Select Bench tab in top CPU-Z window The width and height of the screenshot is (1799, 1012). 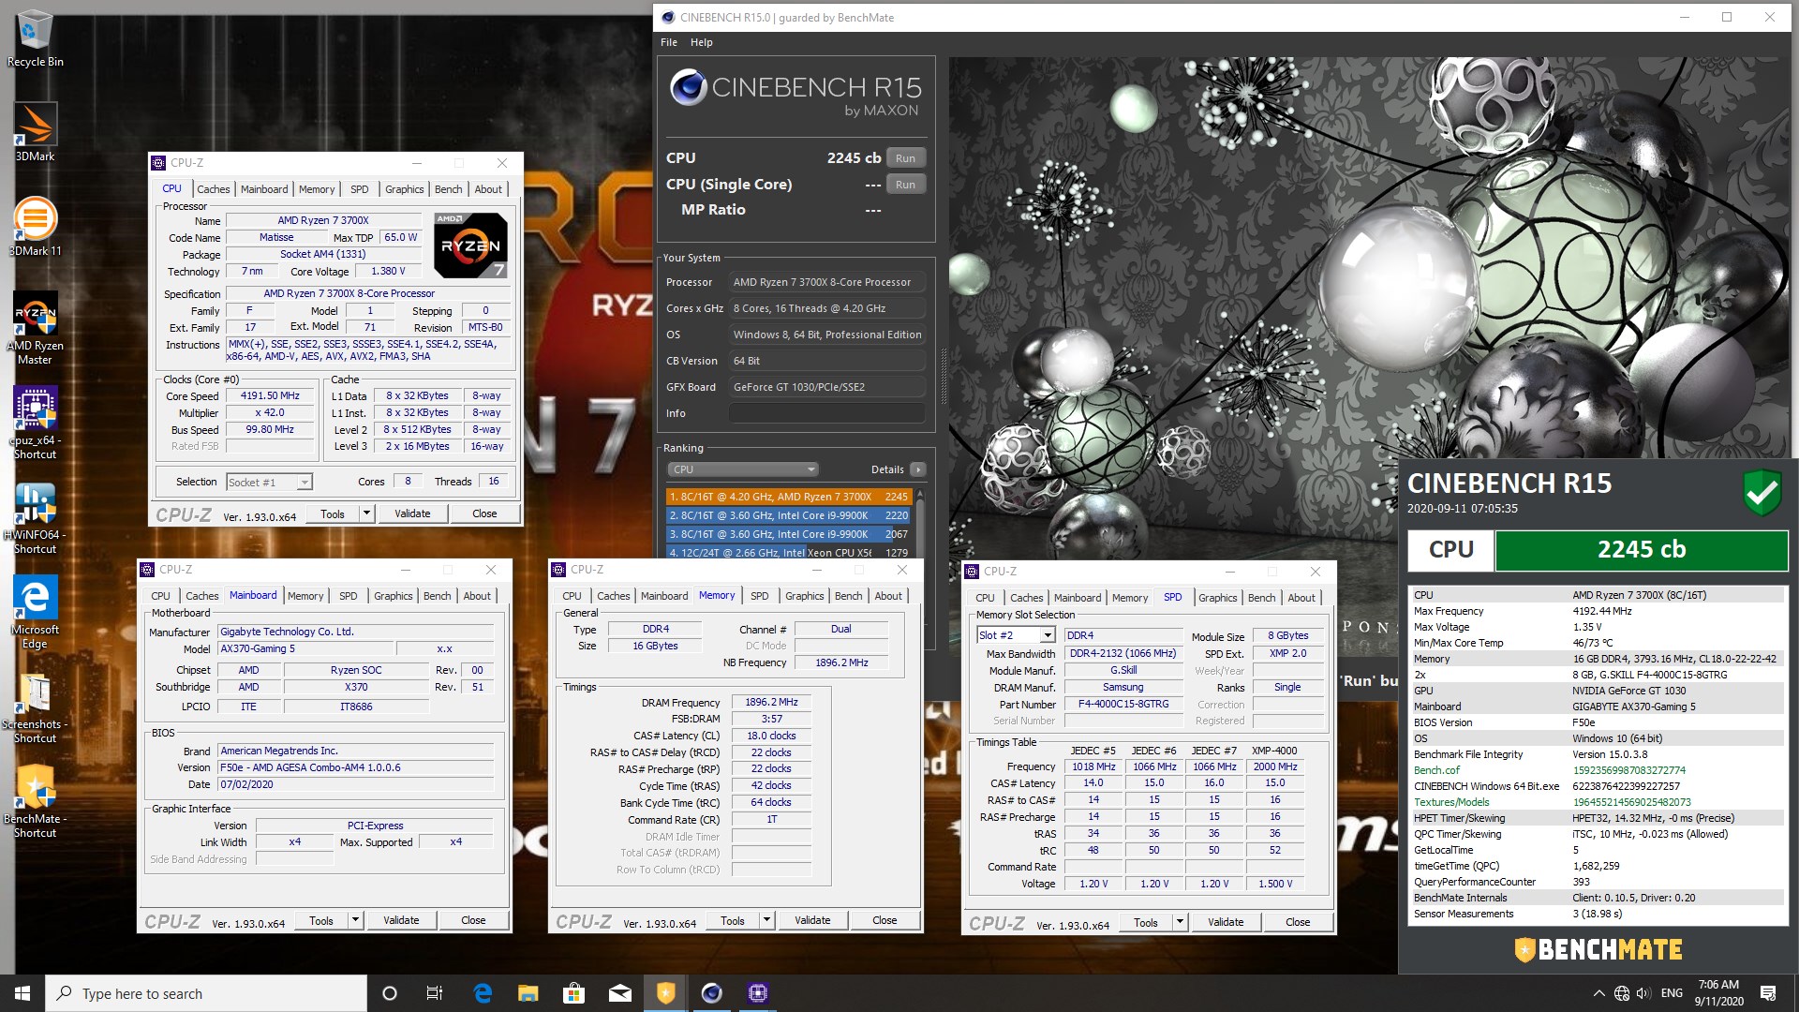click(x=448, y=189)
